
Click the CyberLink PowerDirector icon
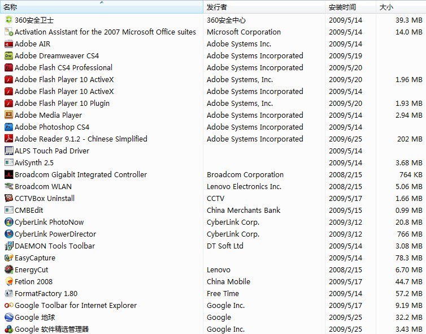click(9, 234)
